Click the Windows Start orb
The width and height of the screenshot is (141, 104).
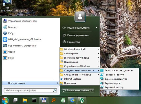5,100
